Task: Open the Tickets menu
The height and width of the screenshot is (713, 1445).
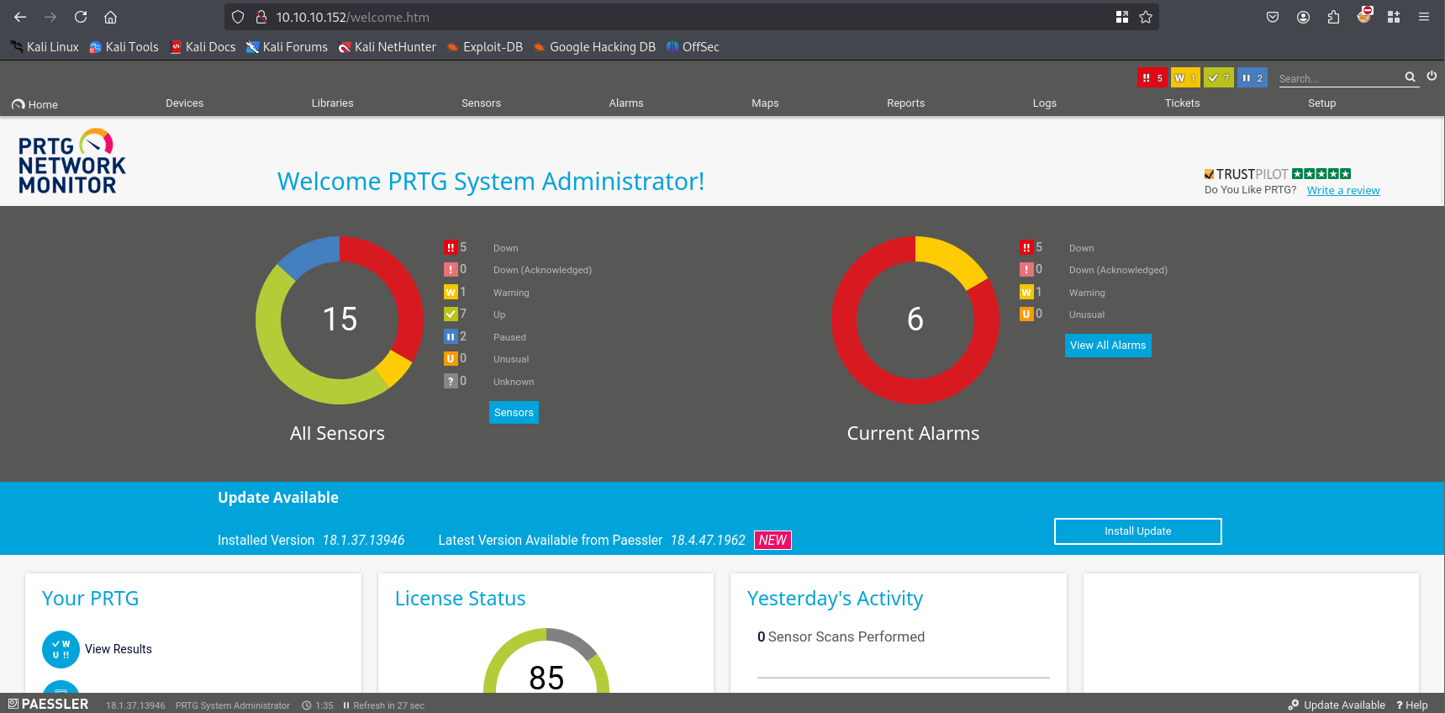Action: pos(1182,103)
